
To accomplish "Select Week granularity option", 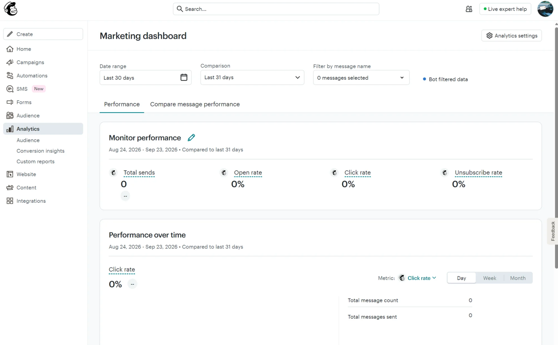I will (x=490, y=278).
